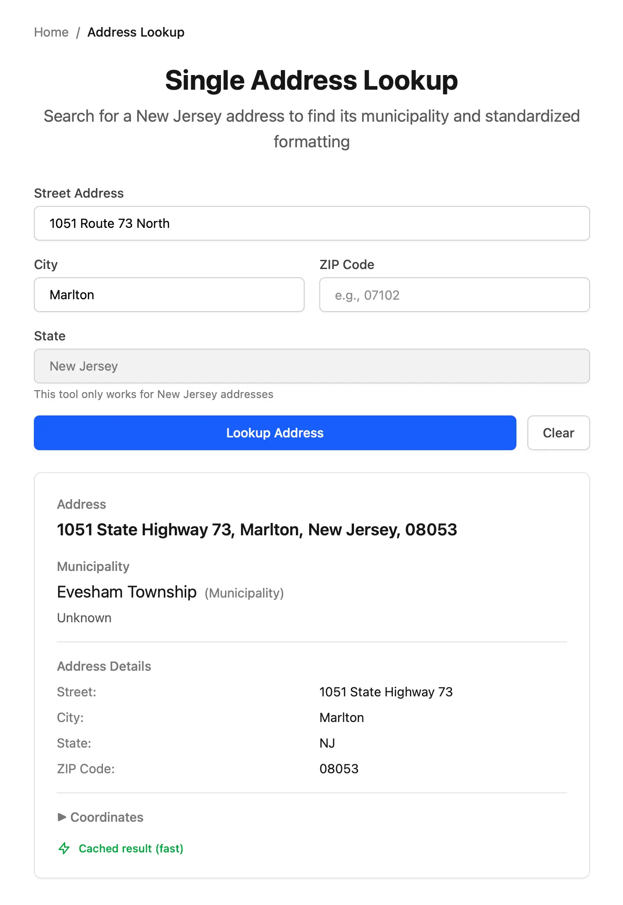
Task: Click the disabled New Jersey State field
Action: (x=311, y=366)
